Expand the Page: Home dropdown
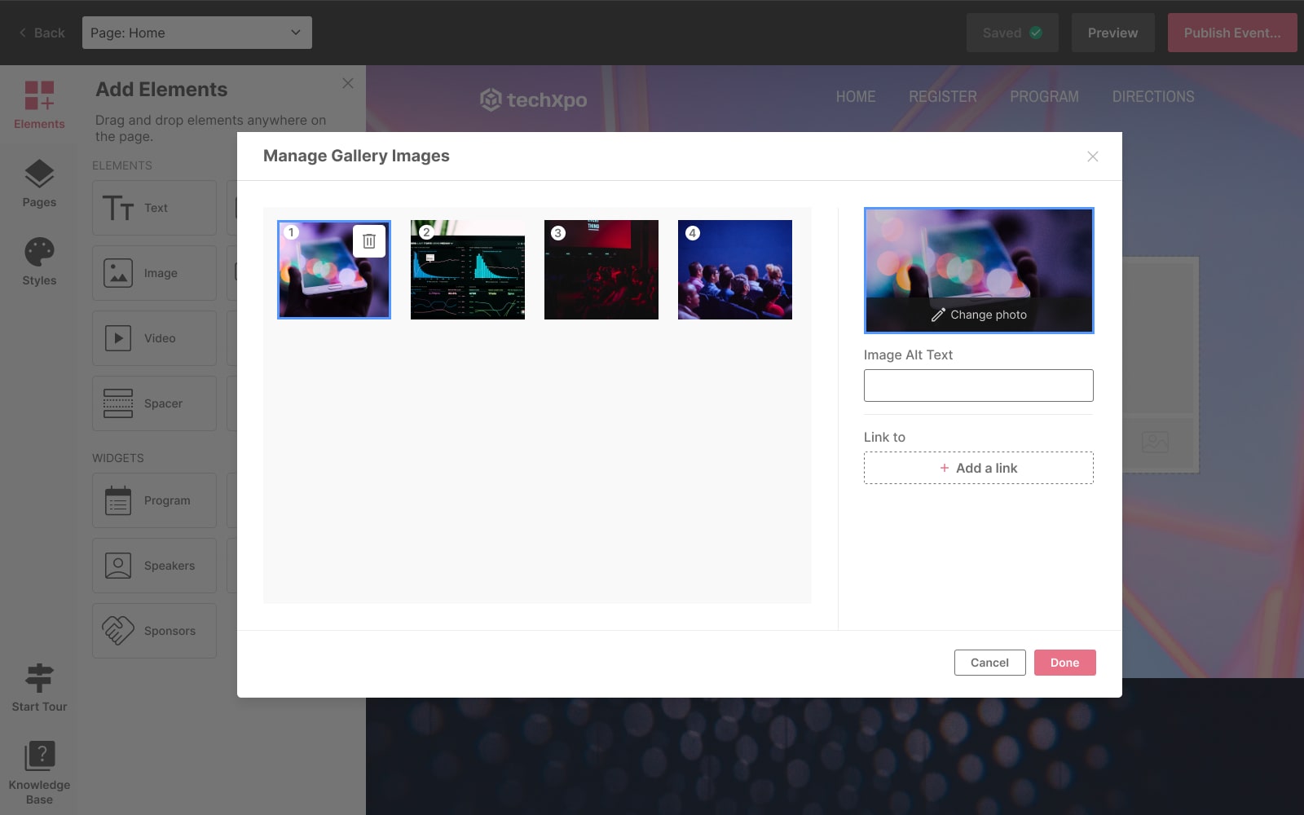Viewport: 1304px width, 815px height. [196, 33]
